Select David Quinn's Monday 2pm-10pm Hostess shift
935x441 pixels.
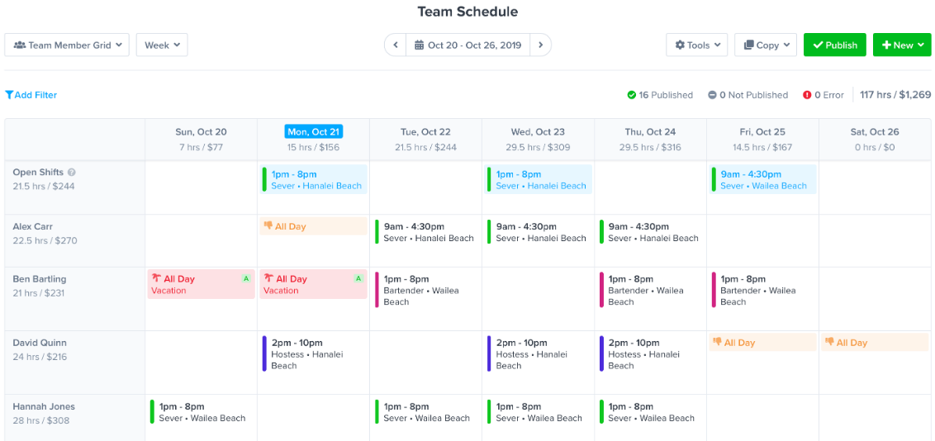coord(313,354)
